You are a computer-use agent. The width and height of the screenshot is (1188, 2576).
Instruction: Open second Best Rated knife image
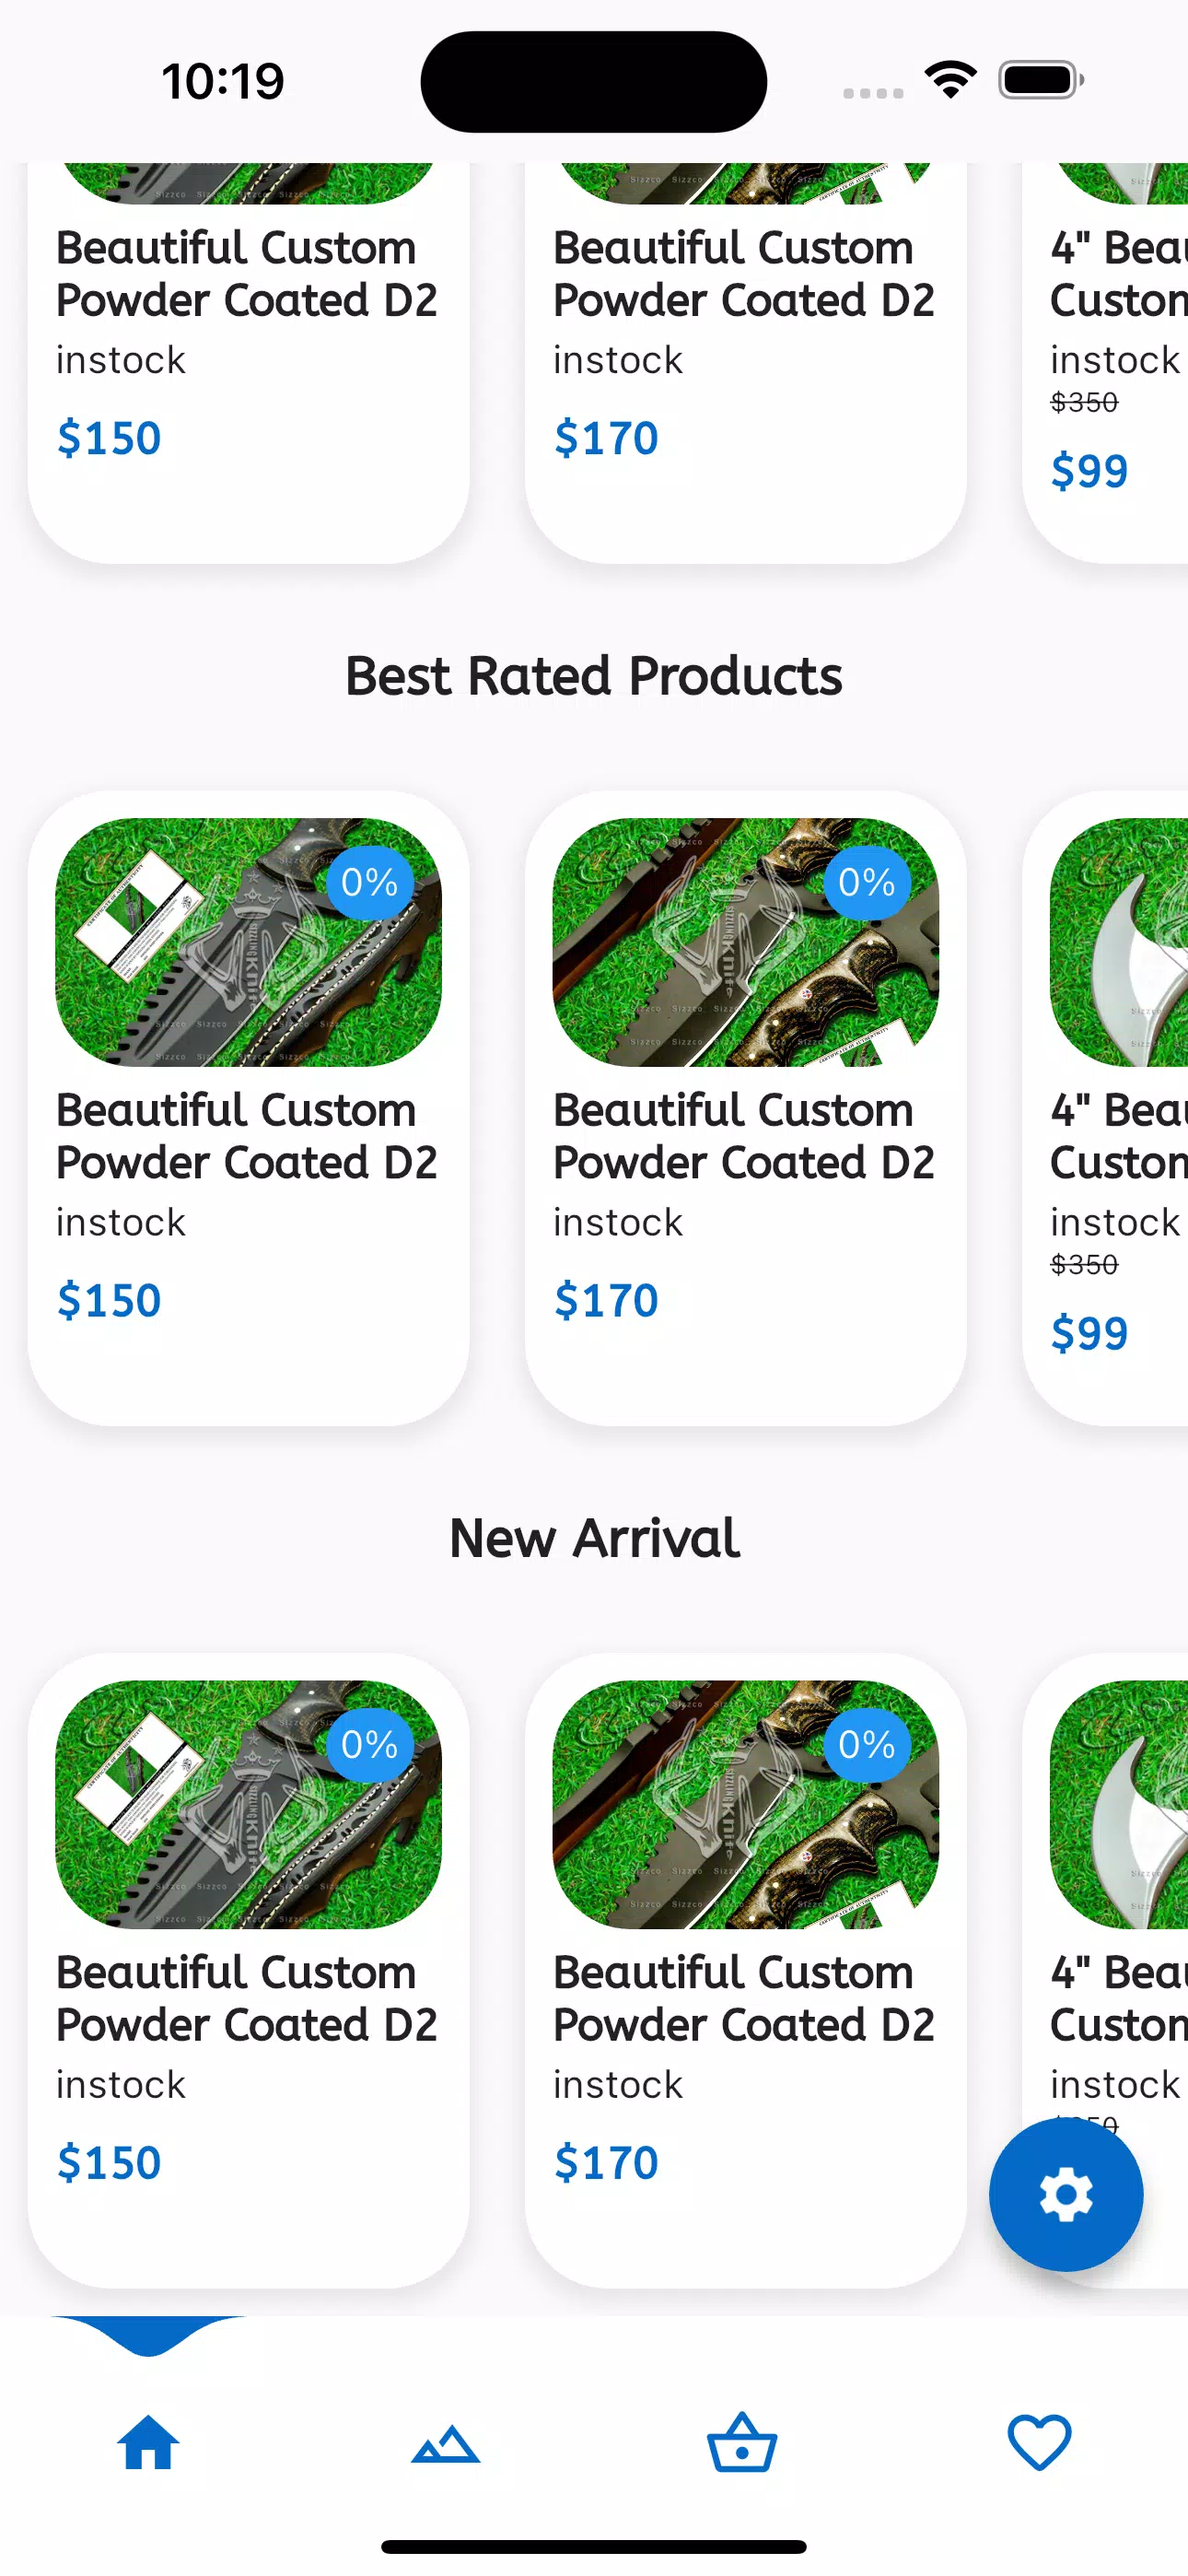pos(745,942)
